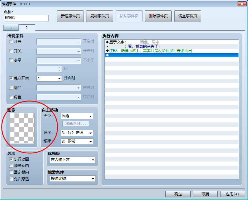Enable the 角色 condition checkbox
Image resolution: width=248 pixels, height=200 pixels.
(11, 97)
